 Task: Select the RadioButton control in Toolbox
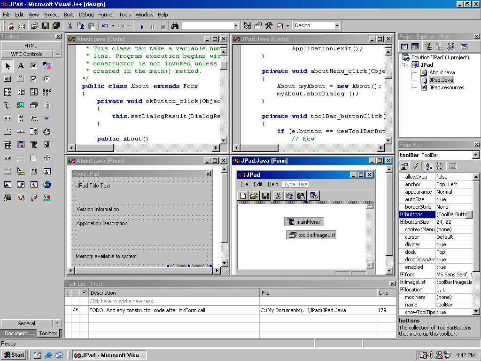click(47, 79)
